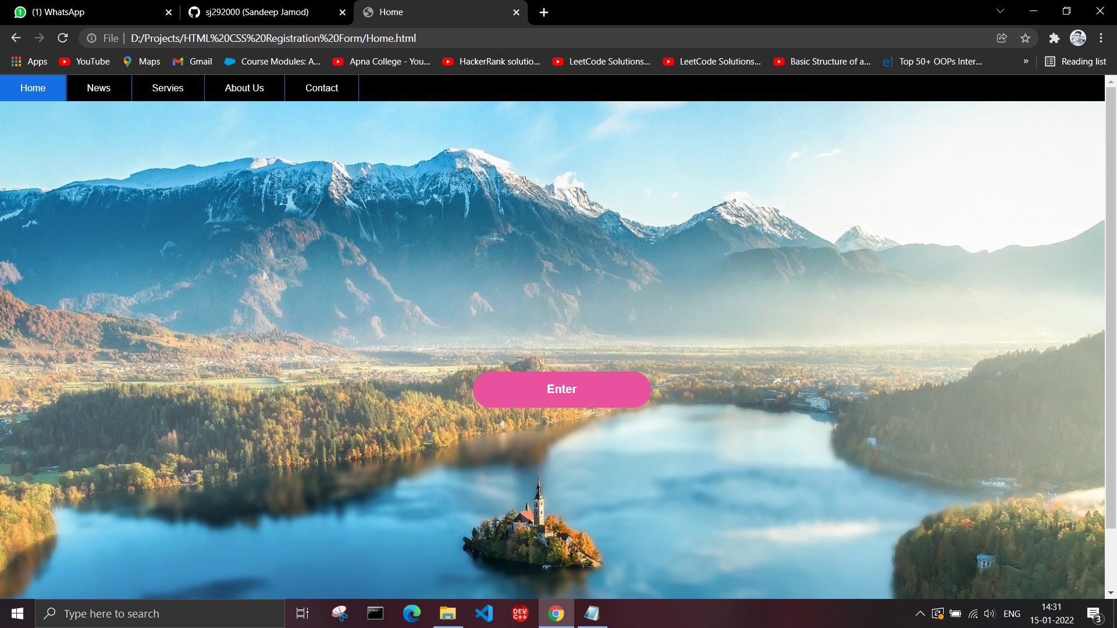Open the Extensions puzzle icon
The height and width of the screenshot is (628, 1117).
(x=1054, y=38)
